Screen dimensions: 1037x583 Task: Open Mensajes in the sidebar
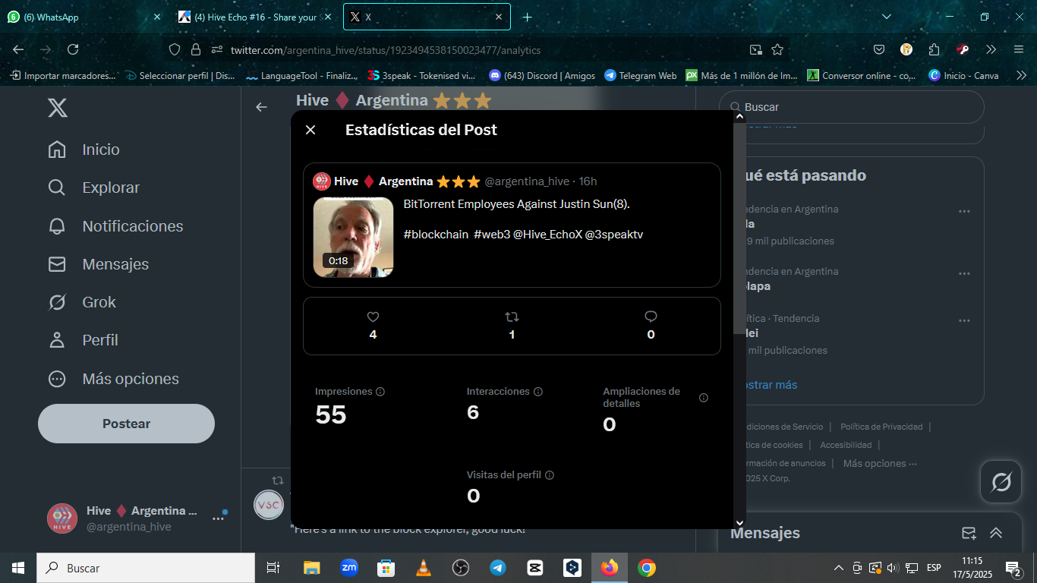pos(97,264)
